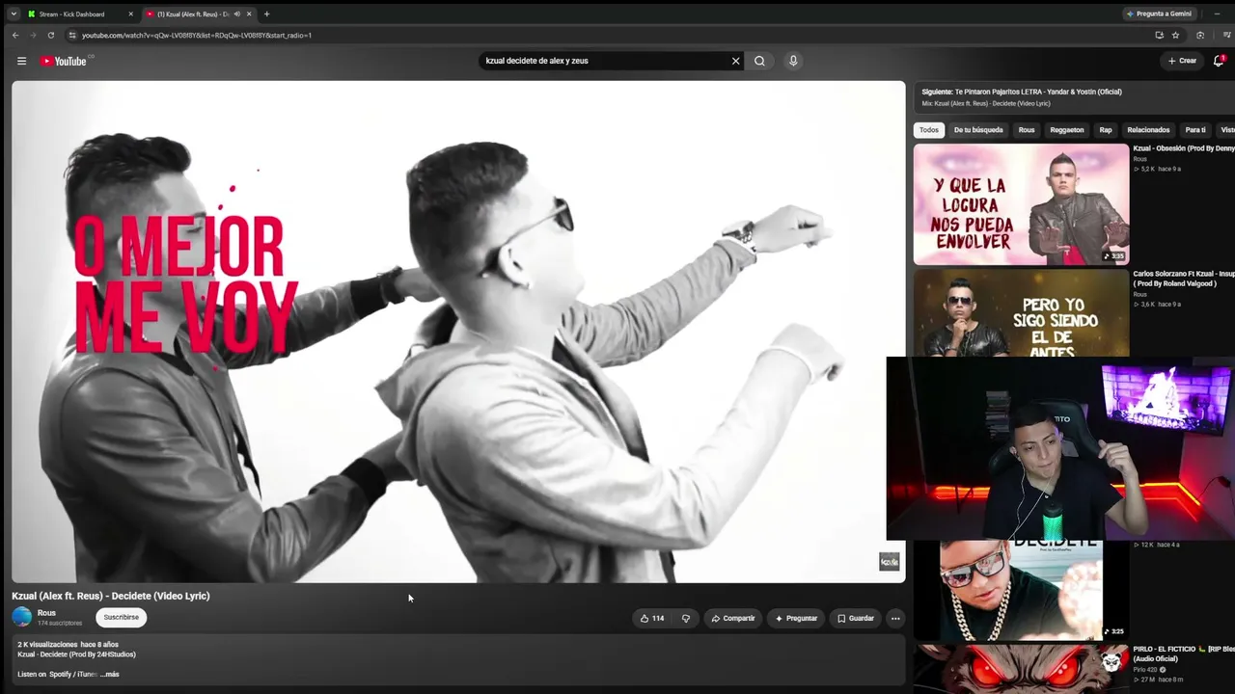Viewport: 1235px width, 694px height.
Task: Clear the search box with the X
Action: pyautogui.click(x=735, y=61)
